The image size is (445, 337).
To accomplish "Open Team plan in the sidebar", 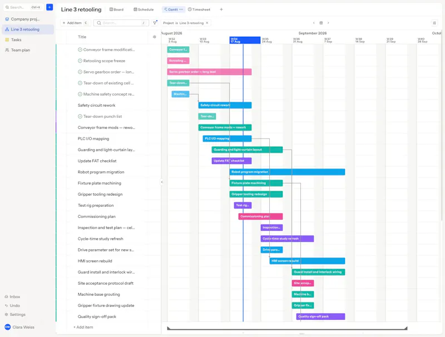I will pos(20,50).
